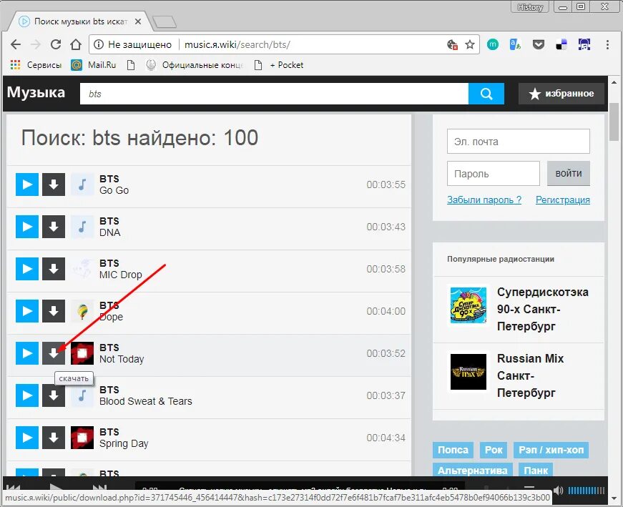Download the BTS MIC Drop track
The height and width of the screenshot is (507, 623).
54,269
